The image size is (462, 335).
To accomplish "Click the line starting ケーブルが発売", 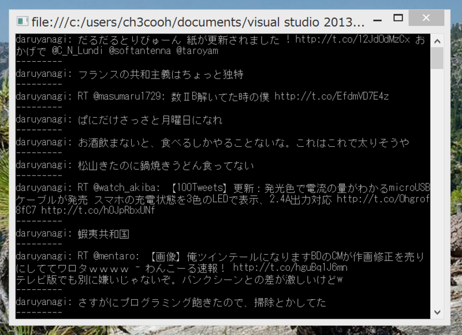I will pyautogui.click(x=223, y=199).
